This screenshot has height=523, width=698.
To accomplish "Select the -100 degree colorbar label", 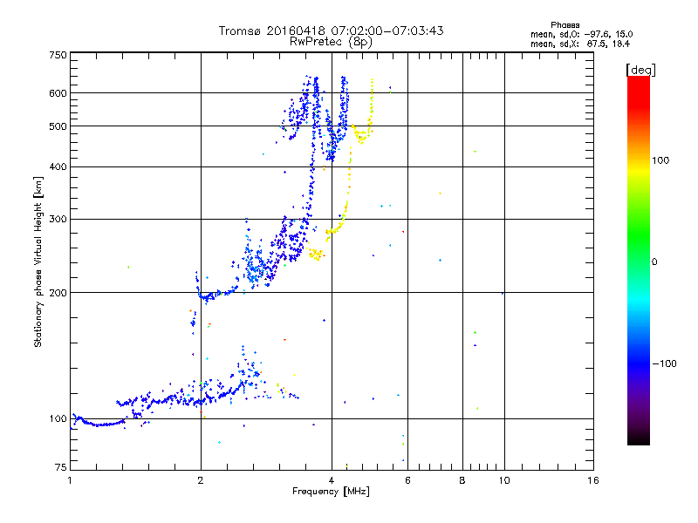I will point(664,363).
